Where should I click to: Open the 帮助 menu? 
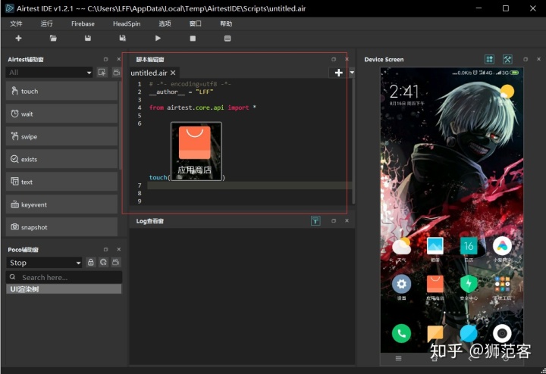click(x=226, y=23)
